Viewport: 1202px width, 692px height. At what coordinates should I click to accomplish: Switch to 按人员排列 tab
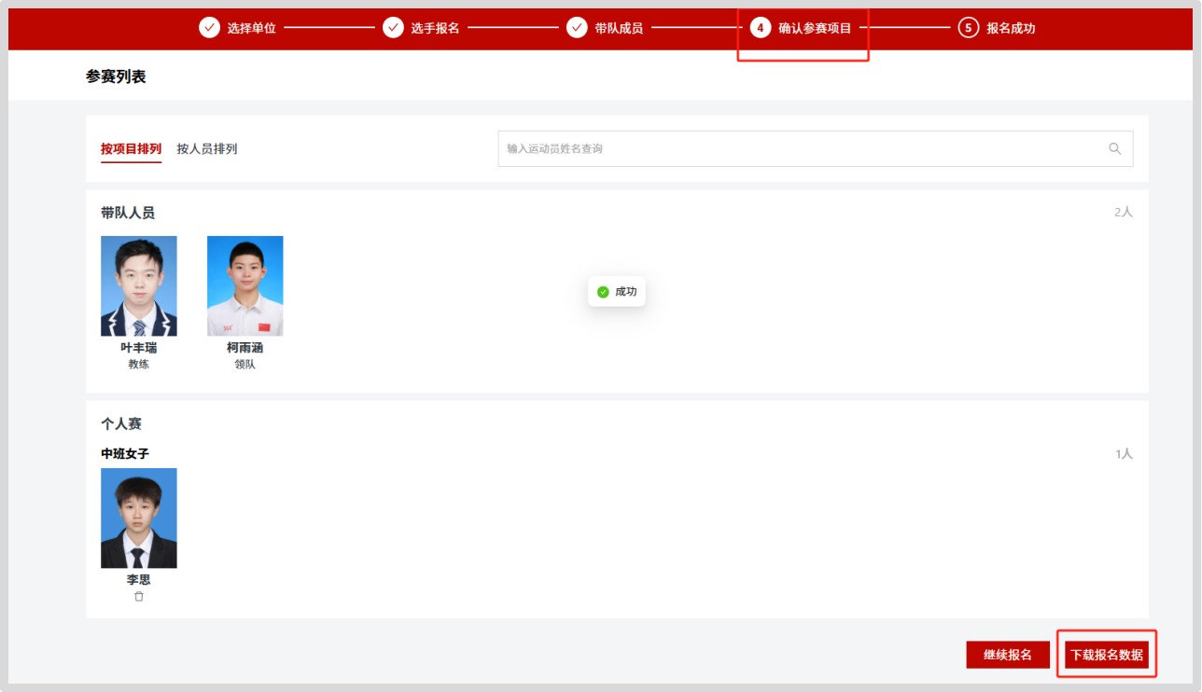point(207,149)
